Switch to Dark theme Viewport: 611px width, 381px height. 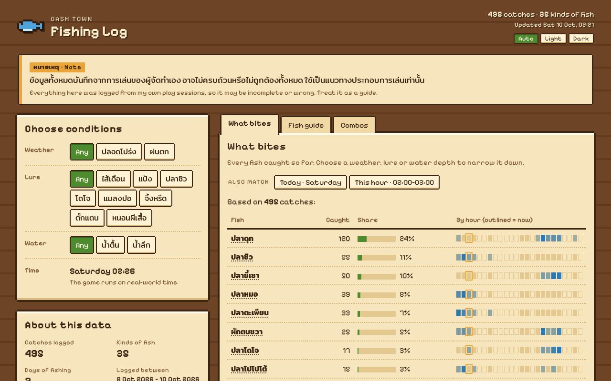click(x=581, y=39)
